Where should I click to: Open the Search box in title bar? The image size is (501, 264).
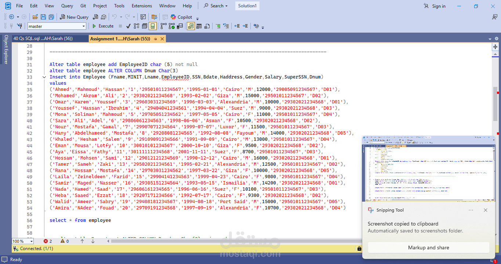tap(216, 6)
